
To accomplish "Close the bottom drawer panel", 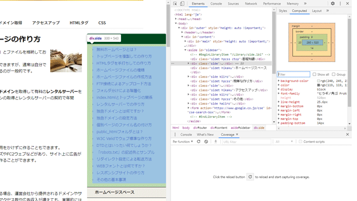I will 348,135.
